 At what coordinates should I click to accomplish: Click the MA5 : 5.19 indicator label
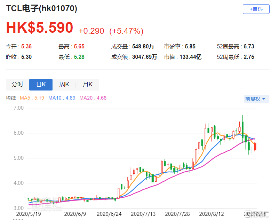pos(32,98)
